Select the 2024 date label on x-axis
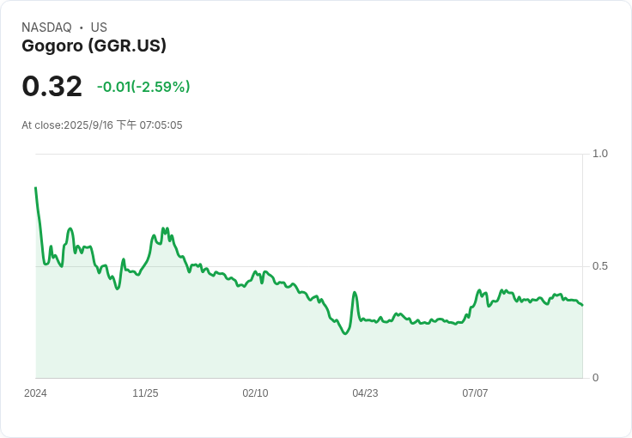Screen dimensions: 632x438 click(35, 393)
